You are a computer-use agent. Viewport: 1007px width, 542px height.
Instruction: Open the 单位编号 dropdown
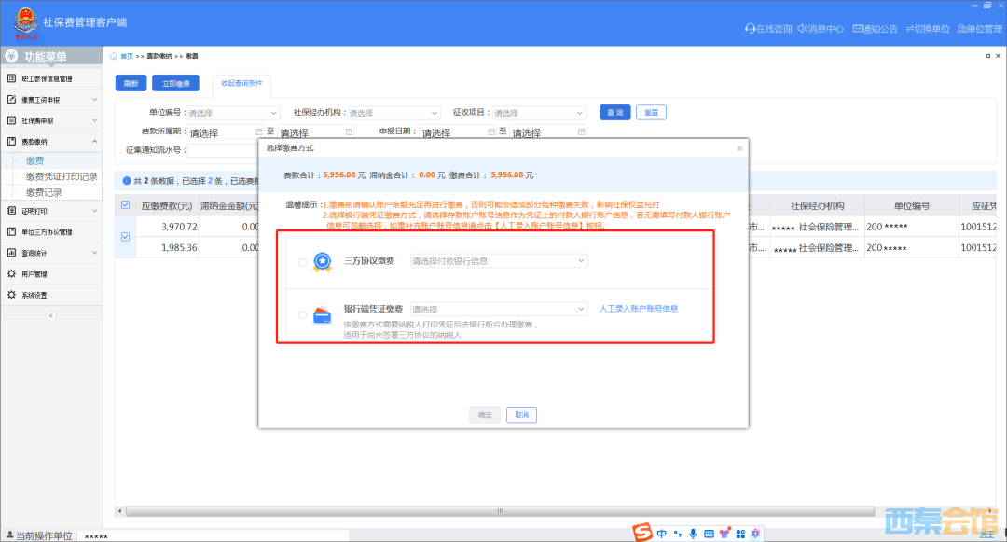[233, 113]
